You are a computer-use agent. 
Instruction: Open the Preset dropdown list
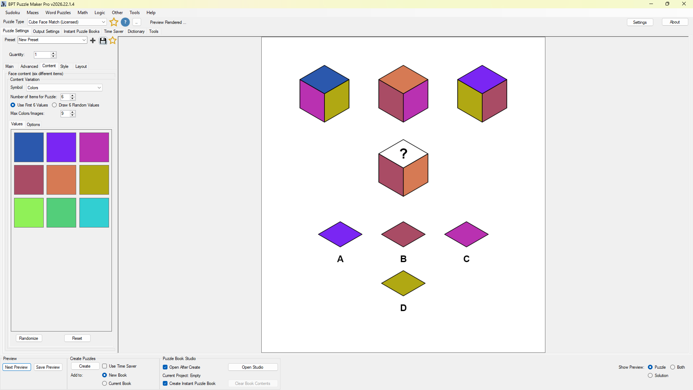pos(52,40)
